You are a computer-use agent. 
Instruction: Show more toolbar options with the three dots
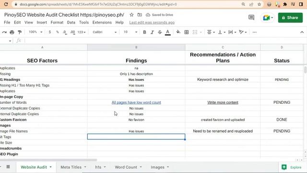[254, 32]
